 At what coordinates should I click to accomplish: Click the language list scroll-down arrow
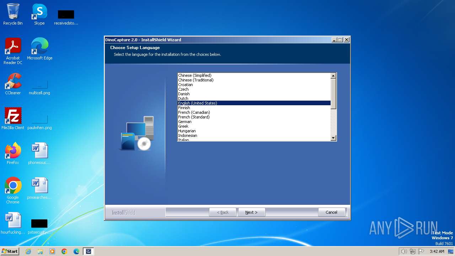(333, 138)
